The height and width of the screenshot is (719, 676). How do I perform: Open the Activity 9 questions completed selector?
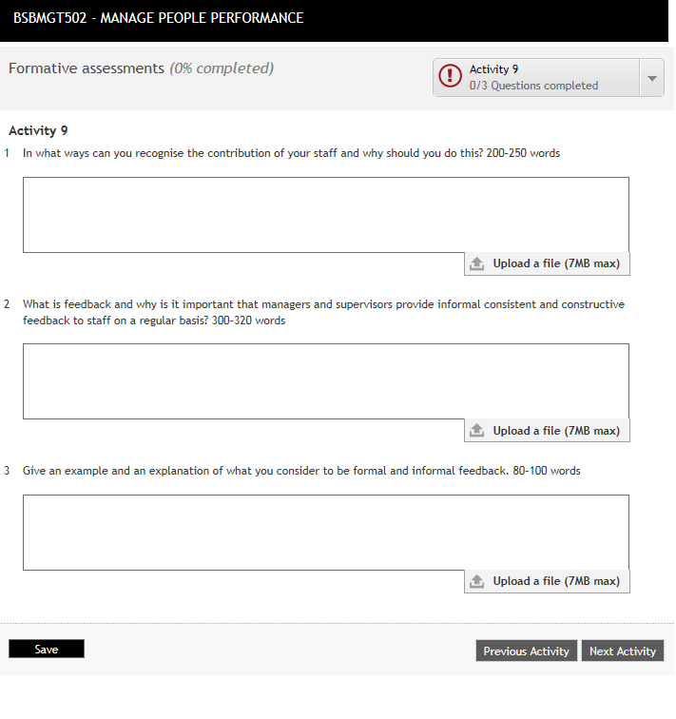(535, 78)
